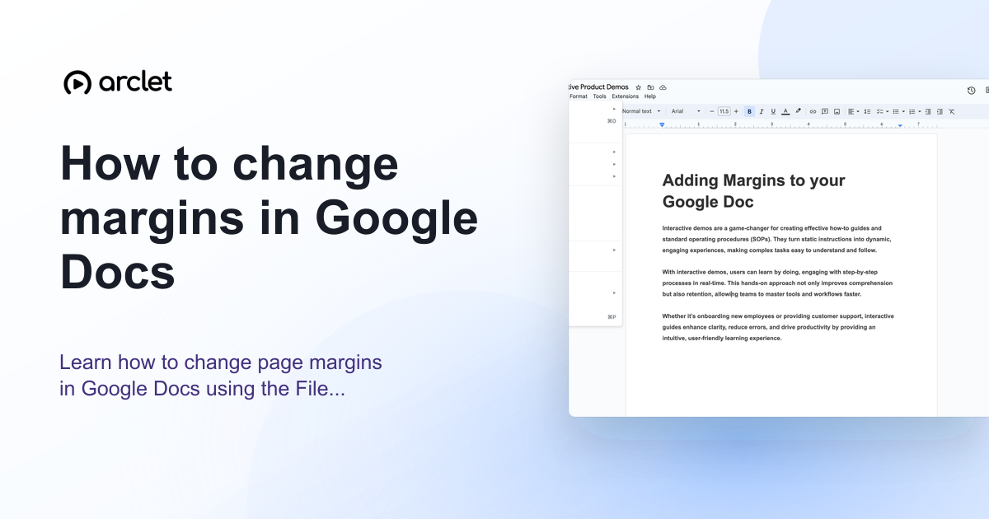989x519 pixels.
Task: Click the title How to change margins in Google Docs
Action: coord(270,218)
